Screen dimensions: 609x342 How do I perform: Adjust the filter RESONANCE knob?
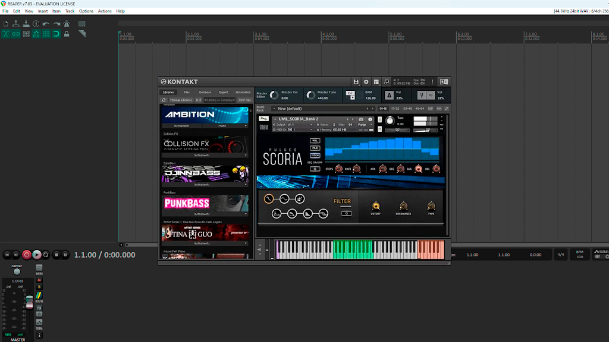pos(403,206)
